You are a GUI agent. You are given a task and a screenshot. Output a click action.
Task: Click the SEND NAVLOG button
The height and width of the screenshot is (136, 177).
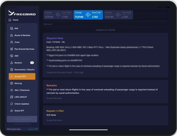(x=22, y=119)
